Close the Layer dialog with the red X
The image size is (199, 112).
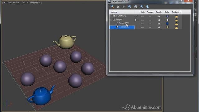pyautogui.click(x=188, y=1)
